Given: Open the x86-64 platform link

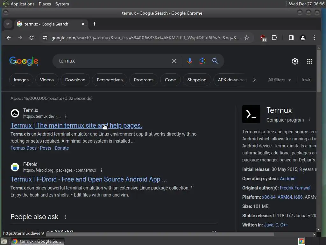Looking at the screenshot, I should click(269, 197).
